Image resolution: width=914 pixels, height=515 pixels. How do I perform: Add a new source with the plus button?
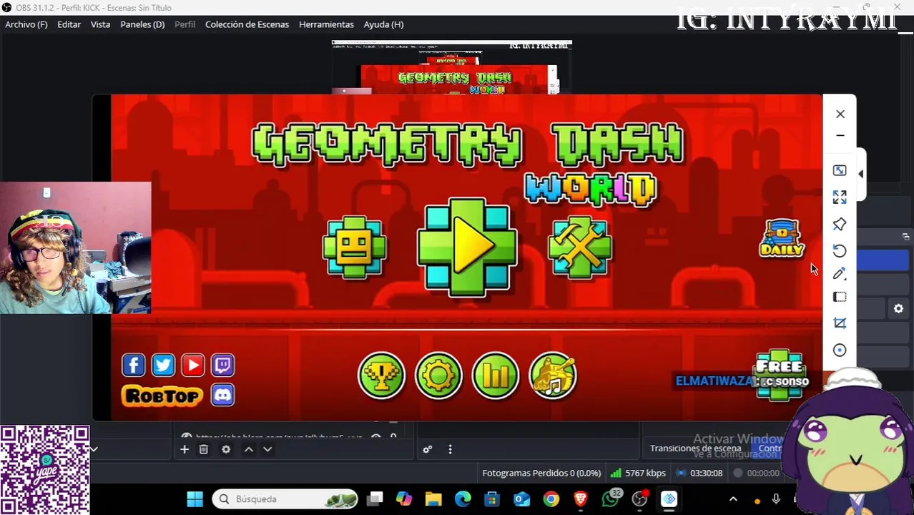185,449
